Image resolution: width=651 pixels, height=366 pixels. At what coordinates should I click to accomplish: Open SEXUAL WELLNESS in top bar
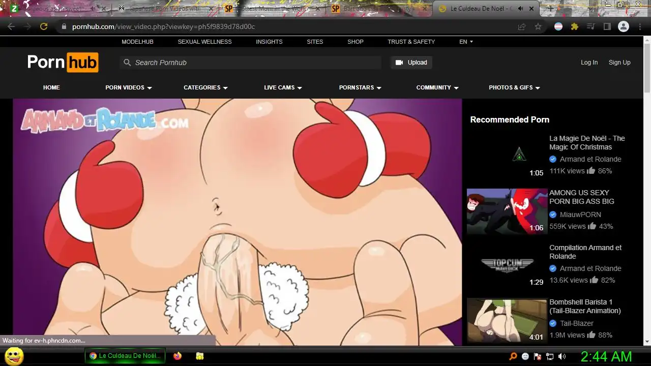(x=204, y=42)
